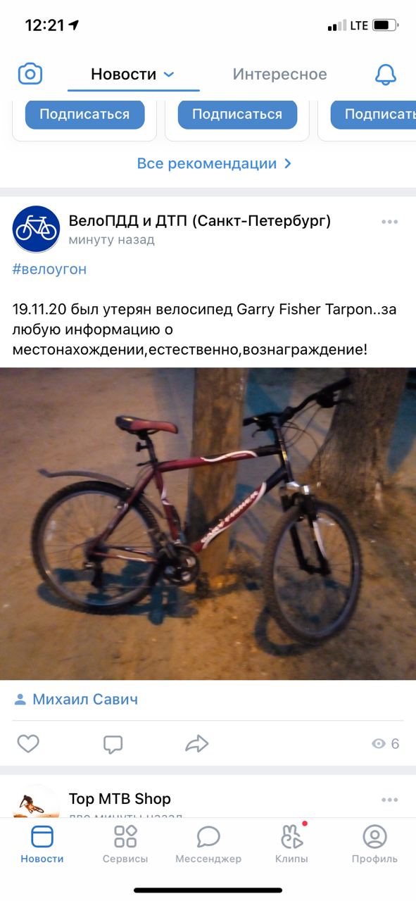The image size is (416, 901).
Task: Open comments on the bicycle post
Action: [x=113, y=743]
